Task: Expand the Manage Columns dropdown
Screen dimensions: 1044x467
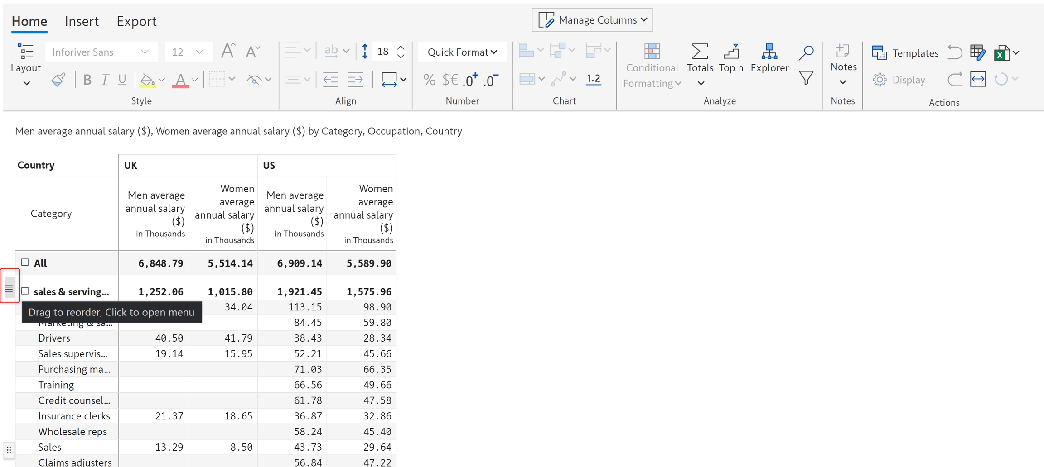Action: [592, 20]
